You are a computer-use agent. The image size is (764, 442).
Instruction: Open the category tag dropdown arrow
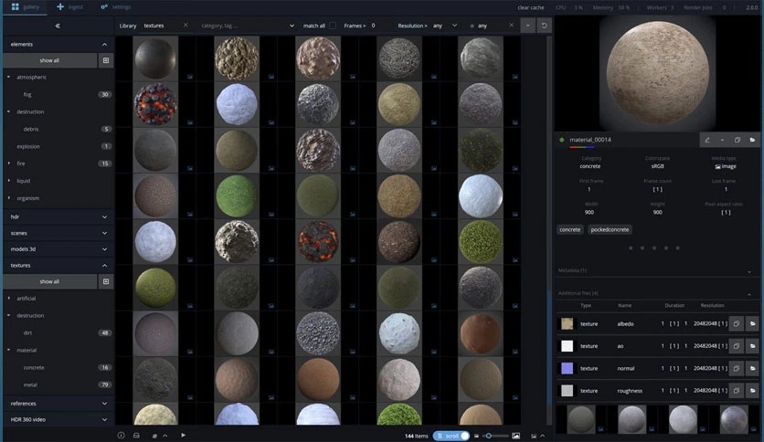pos(292,26)
